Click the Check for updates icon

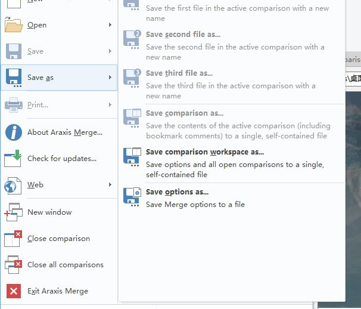[13, 159]
